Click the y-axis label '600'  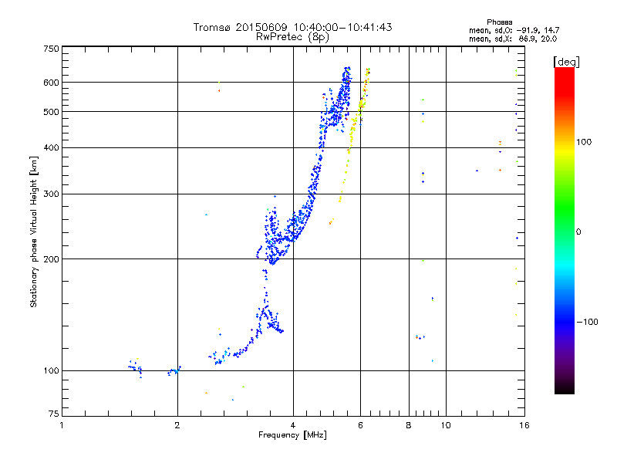51,83
